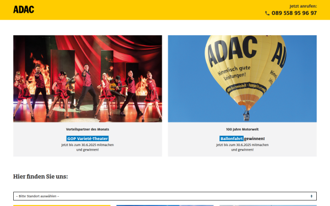Screen dimensions: 330x206
Task: Click the ADAC logo in the header
Action: coord(24,9)
